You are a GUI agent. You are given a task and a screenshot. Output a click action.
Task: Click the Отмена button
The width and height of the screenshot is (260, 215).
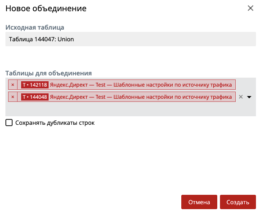point(199,202)
